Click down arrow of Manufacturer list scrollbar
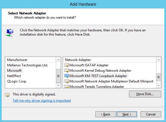 tap(58, 85)
